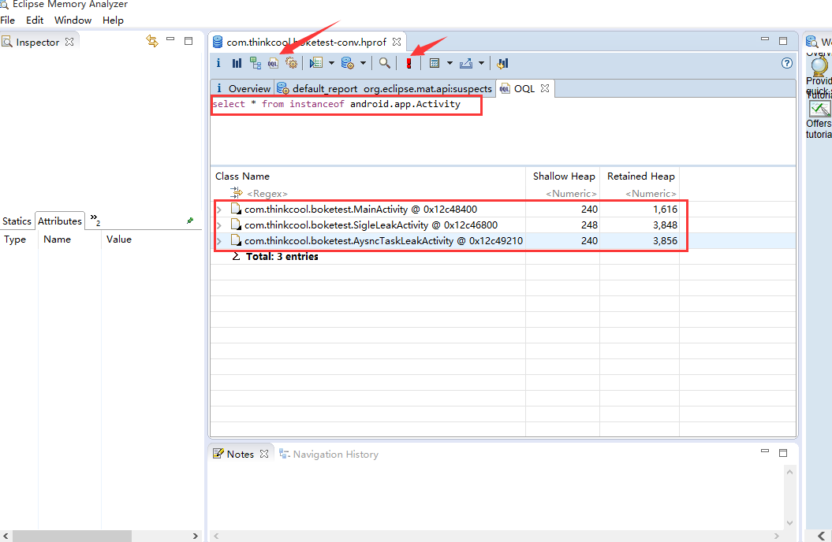Open the Window menu

tap(73, 20)
